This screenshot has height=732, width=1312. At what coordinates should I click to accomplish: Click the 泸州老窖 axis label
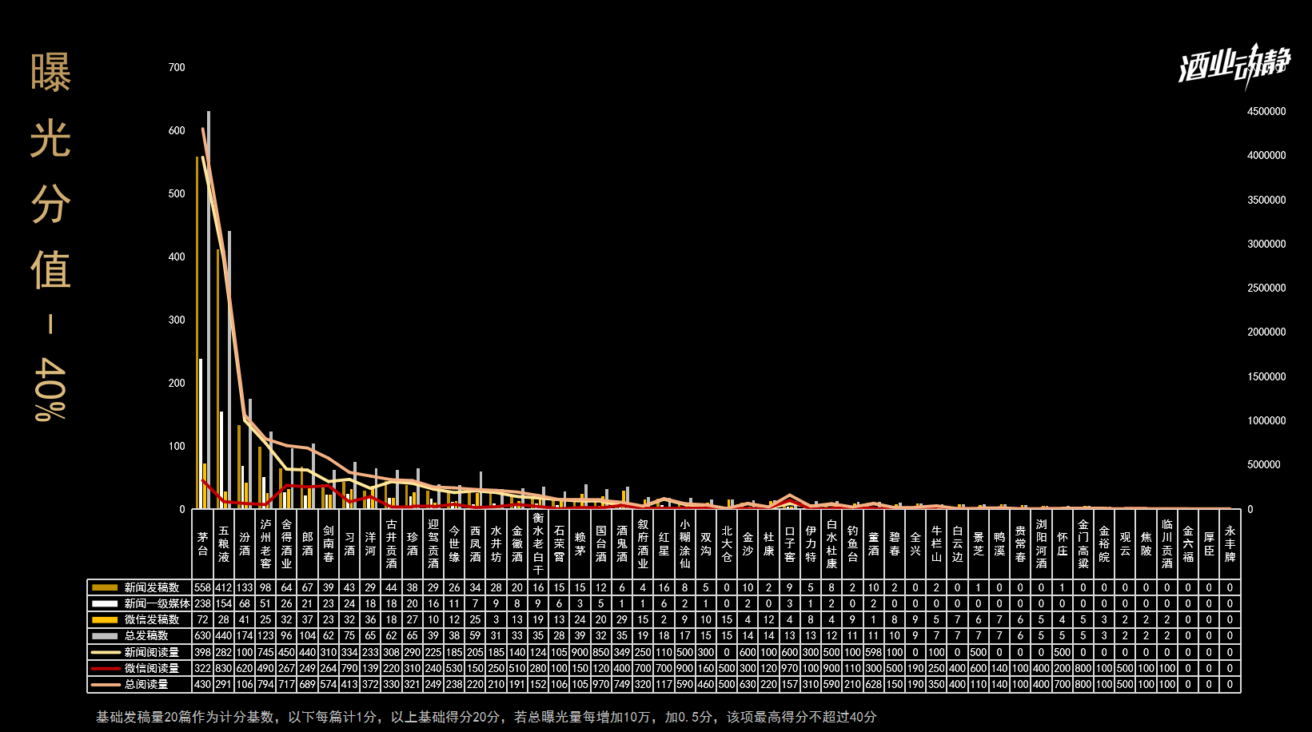click(265, 544)
